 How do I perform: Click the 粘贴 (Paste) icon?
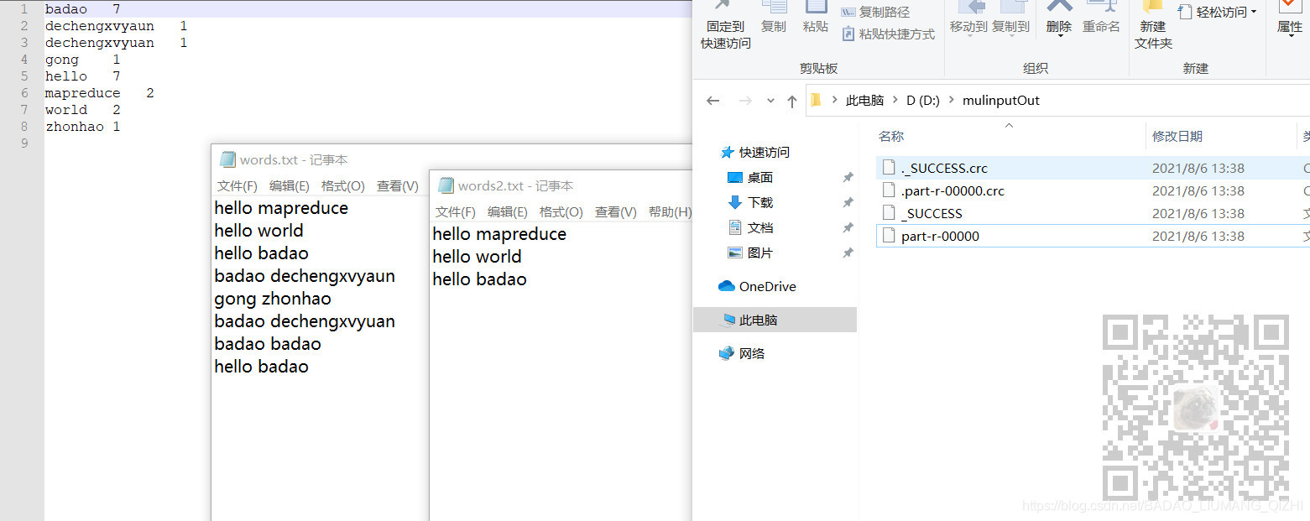click(x=815, y=18)
